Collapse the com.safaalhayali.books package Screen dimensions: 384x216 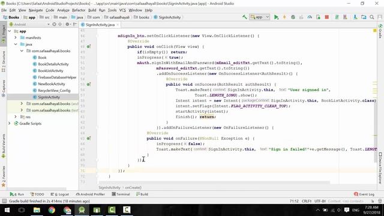pyautogui.click(x=22, y=51)
